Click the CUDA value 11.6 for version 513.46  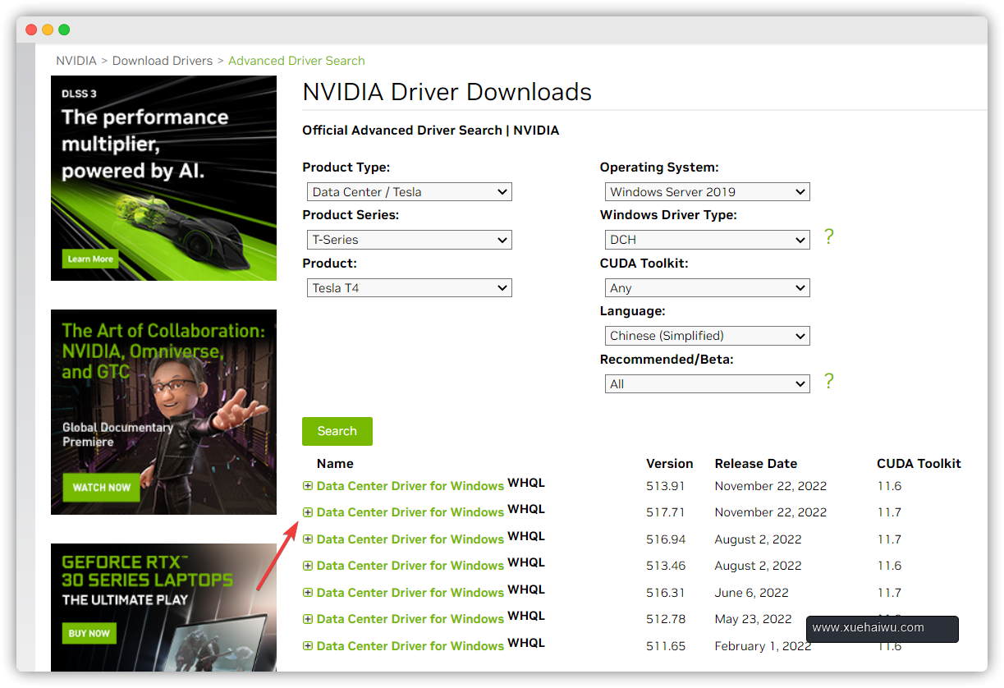[x=889, y=566]
